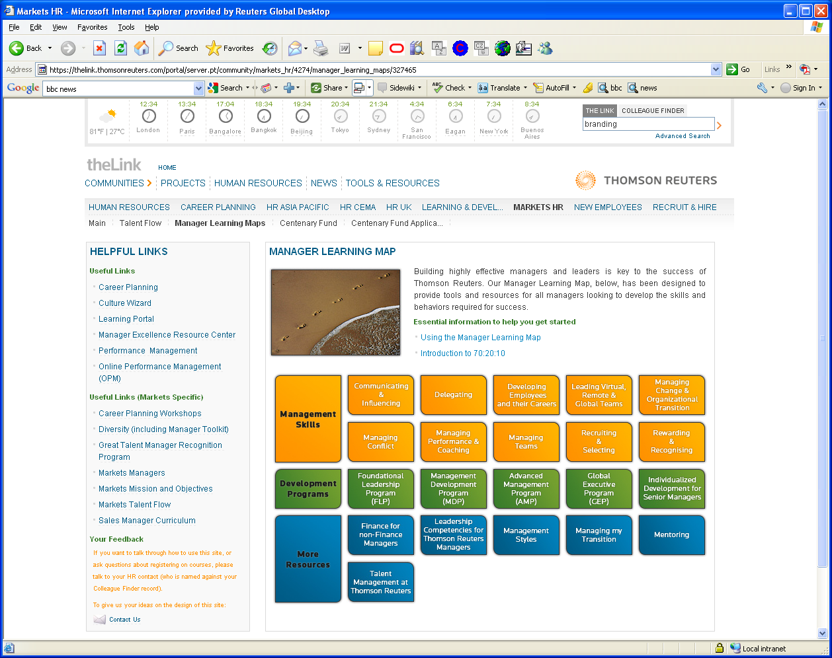The height and width of the screenshot is (658, 832).
Task: Open the address bar URL dropdown arrow
Action: [716, 69]
